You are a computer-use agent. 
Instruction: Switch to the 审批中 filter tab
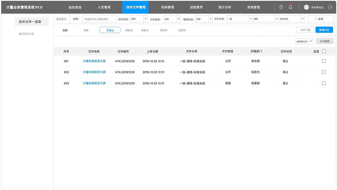point(145,30)
